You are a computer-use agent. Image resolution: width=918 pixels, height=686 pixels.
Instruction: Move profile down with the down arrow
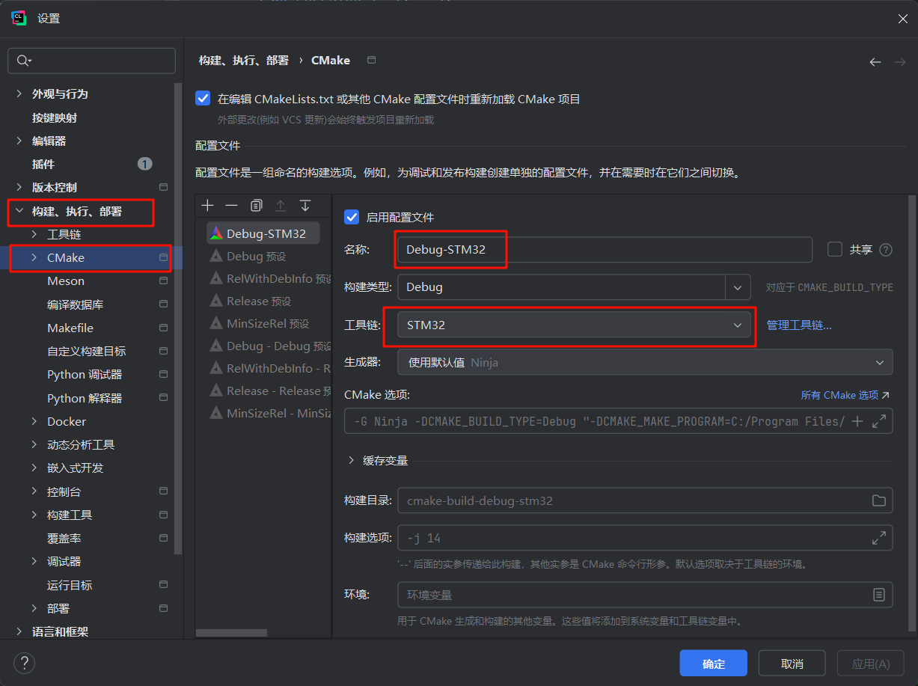(305, 205)
